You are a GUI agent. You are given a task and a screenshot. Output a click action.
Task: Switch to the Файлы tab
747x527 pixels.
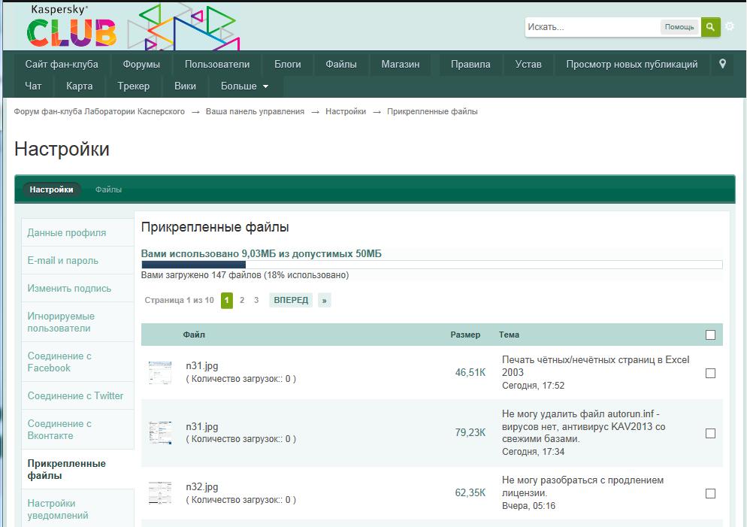coord(108,189)
